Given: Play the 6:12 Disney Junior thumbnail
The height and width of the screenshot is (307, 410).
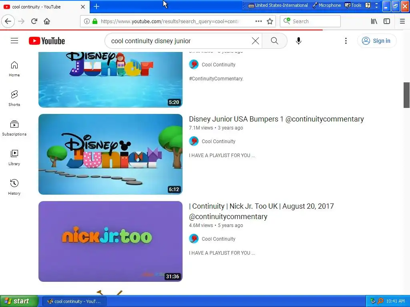Looking at the screenshot, I should tap(111, 154).
